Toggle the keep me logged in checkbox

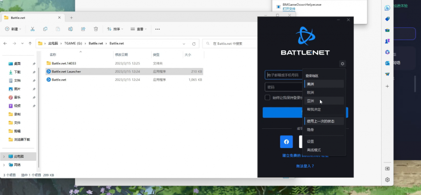267,97
